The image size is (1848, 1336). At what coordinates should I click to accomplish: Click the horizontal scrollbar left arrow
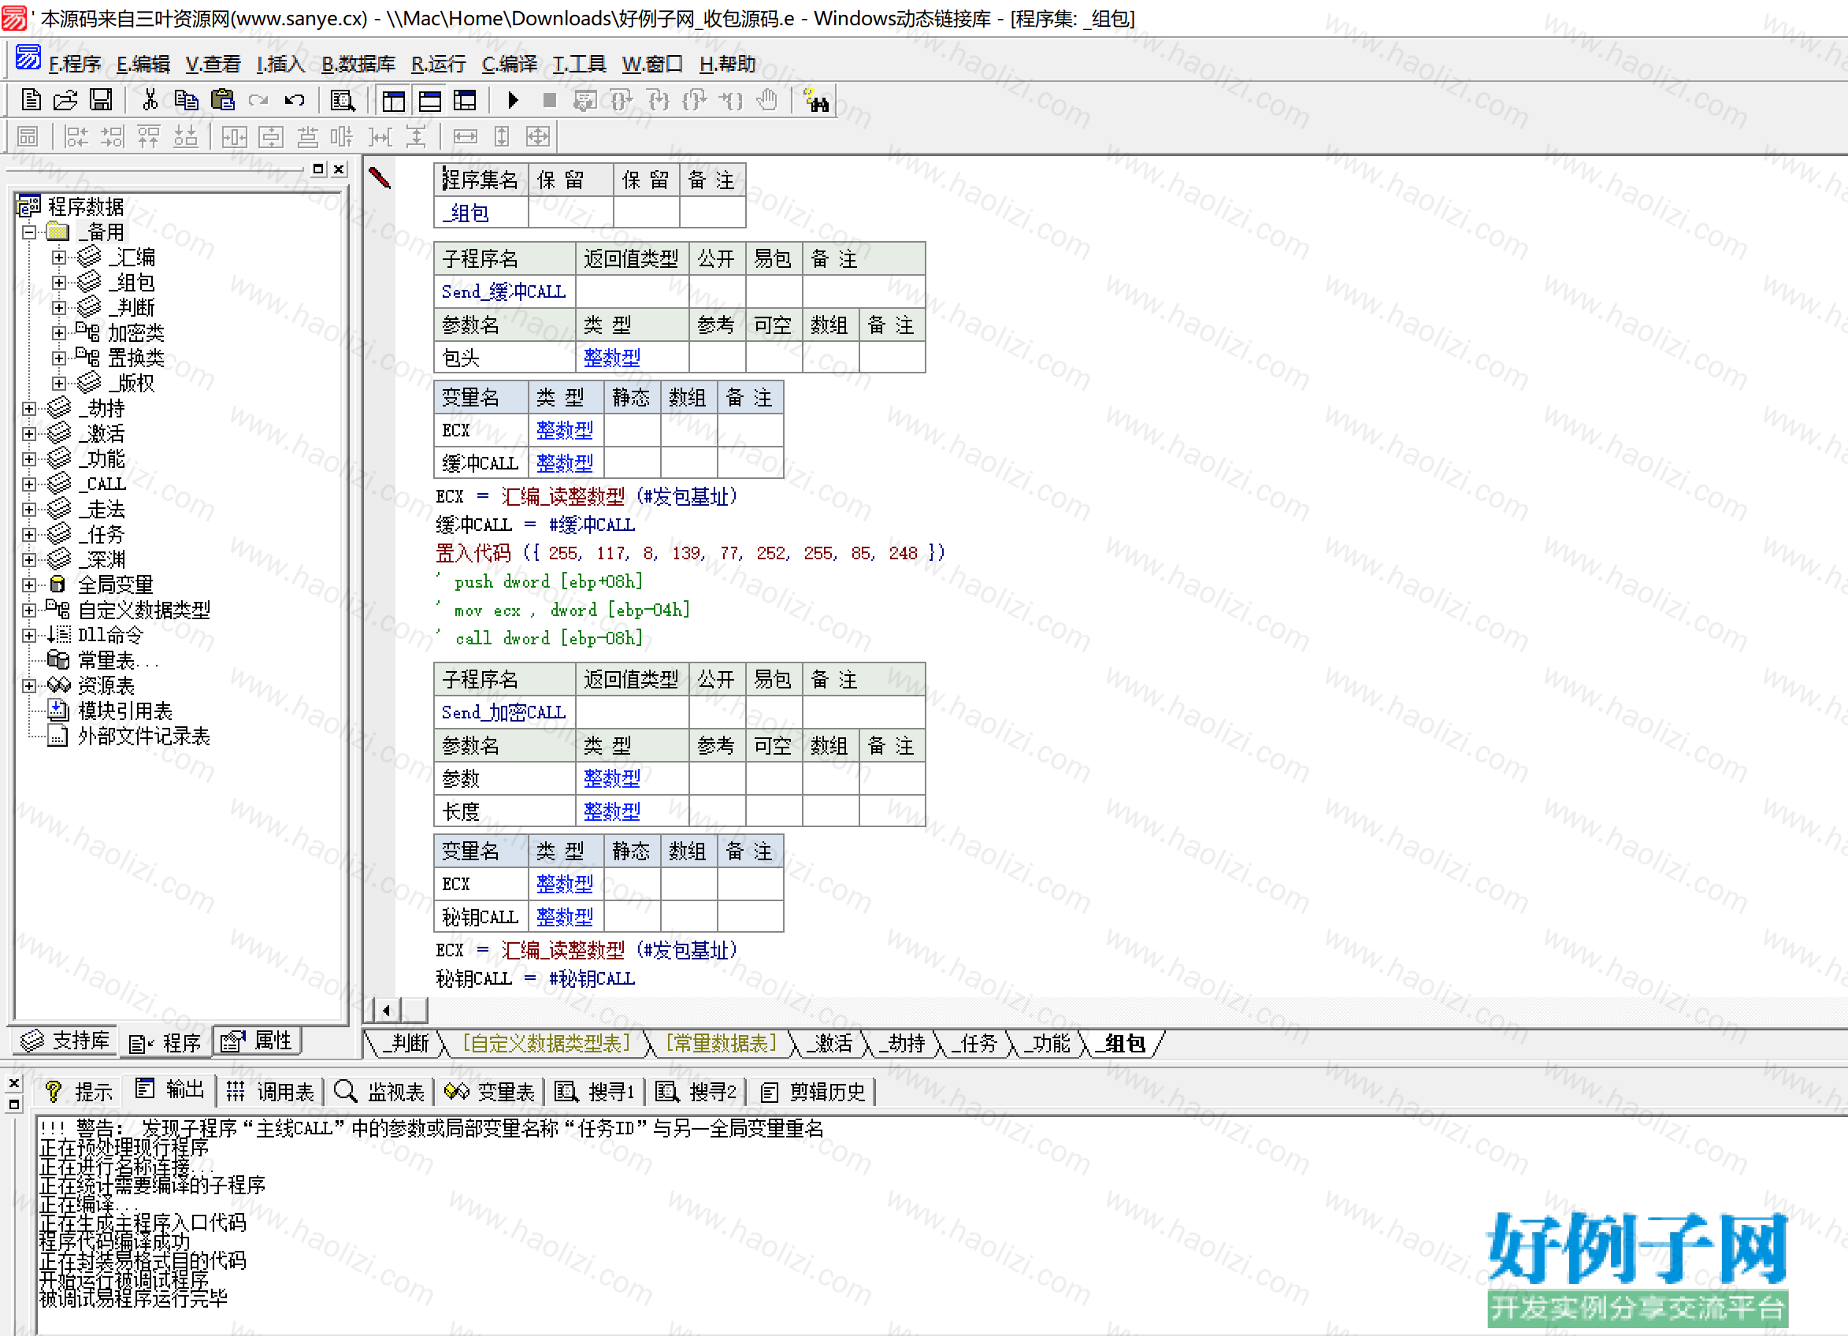[x=386, y=1011]
